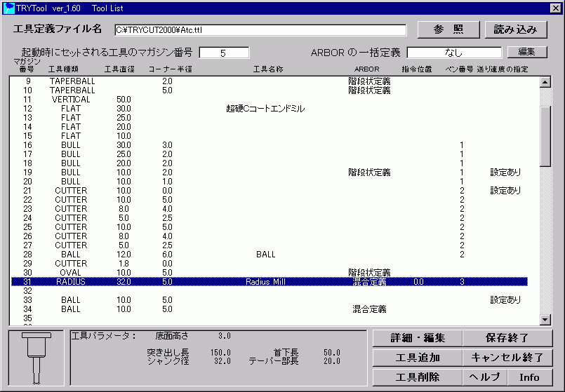Select magazine row 20 BULL corner 1.0

click(270, 182)
